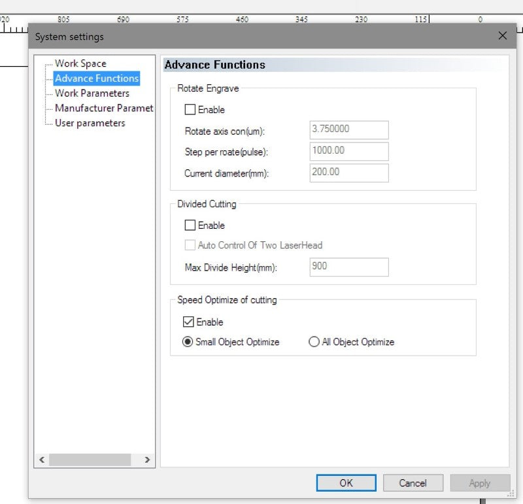Screen dimensions: 523x504
Task: Close the System settings dialog
Action: coord(502,36)
